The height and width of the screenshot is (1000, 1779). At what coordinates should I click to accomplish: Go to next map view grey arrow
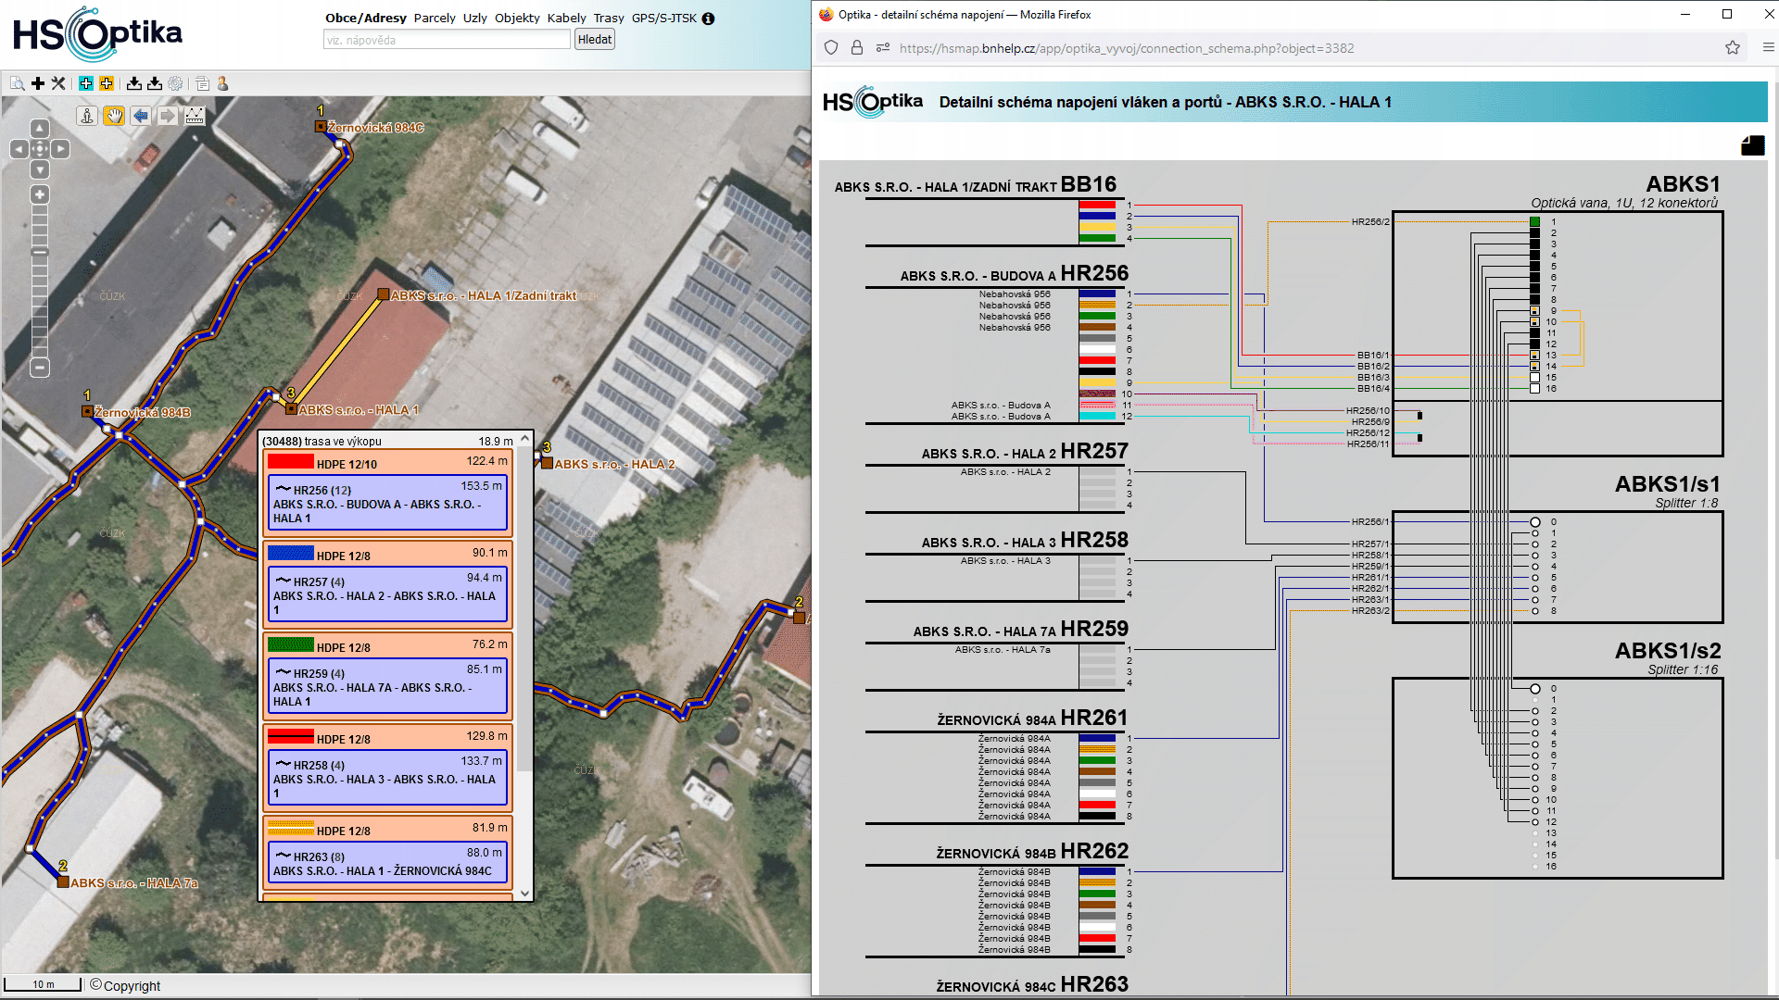[168, 116]
